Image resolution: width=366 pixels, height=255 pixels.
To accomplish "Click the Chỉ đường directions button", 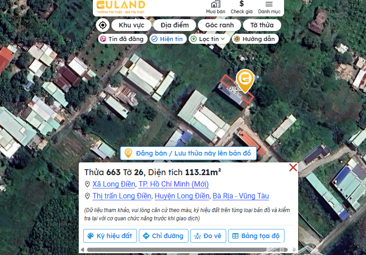I will click(x=163, y=236).
